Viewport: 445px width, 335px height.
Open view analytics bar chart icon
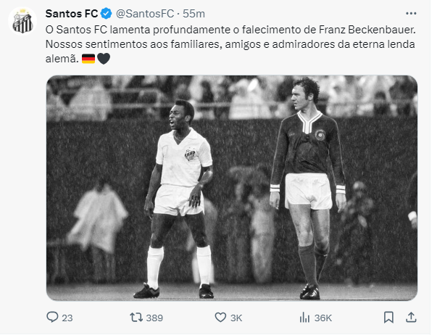305,318
